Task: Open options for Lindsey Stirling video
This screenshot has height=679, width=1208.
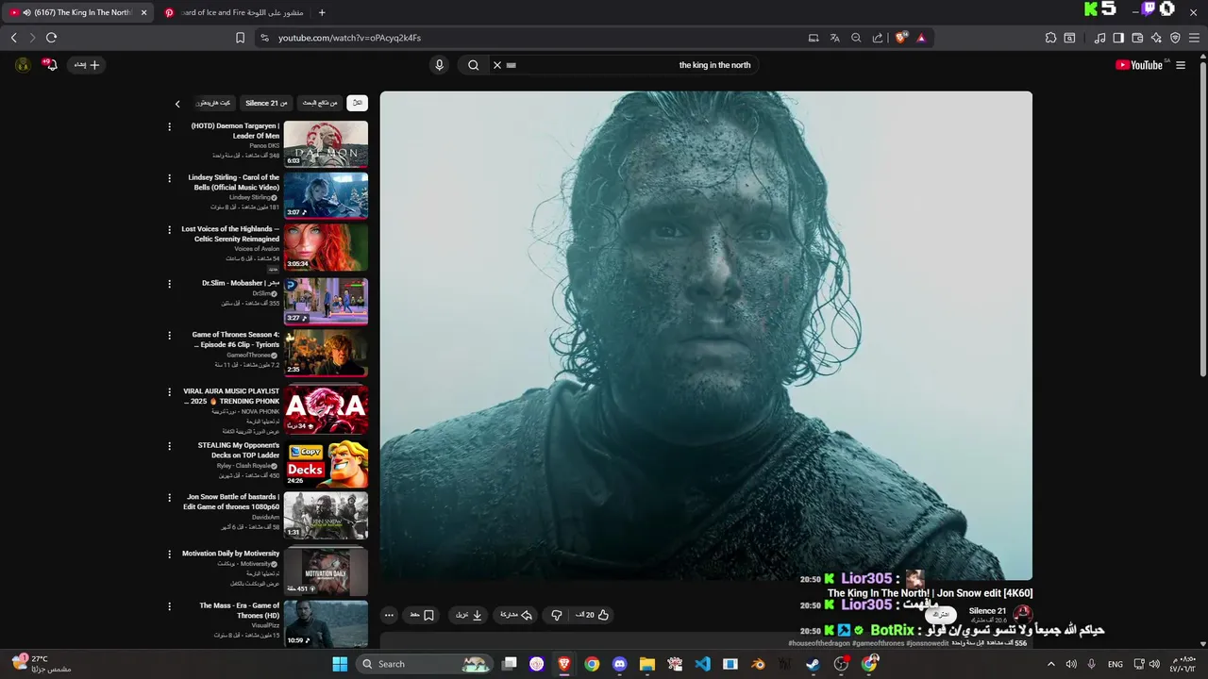Action: [170, 178]
